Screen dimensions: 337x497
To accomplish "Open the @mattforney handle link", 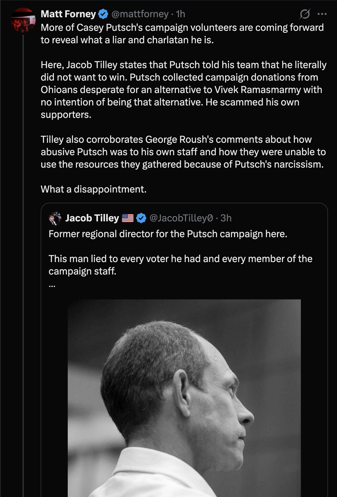I will pyautogui.click(x=140, y=14).
